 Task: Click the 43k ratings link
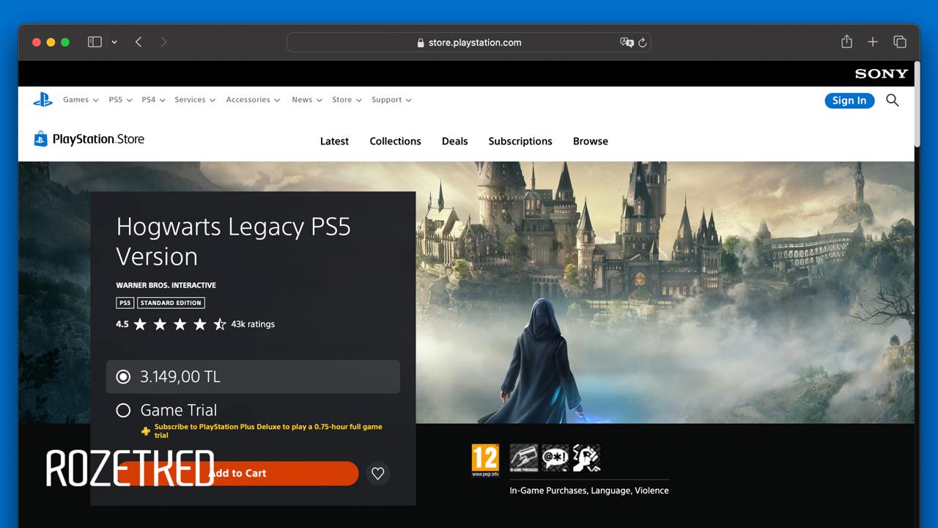(x=253, y=324)
